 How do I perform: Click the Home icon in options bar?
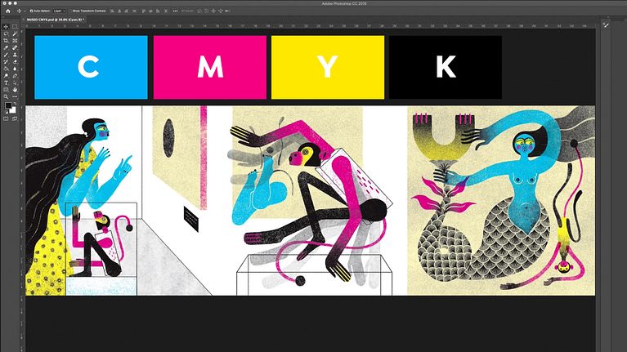(x=7, y=11)
